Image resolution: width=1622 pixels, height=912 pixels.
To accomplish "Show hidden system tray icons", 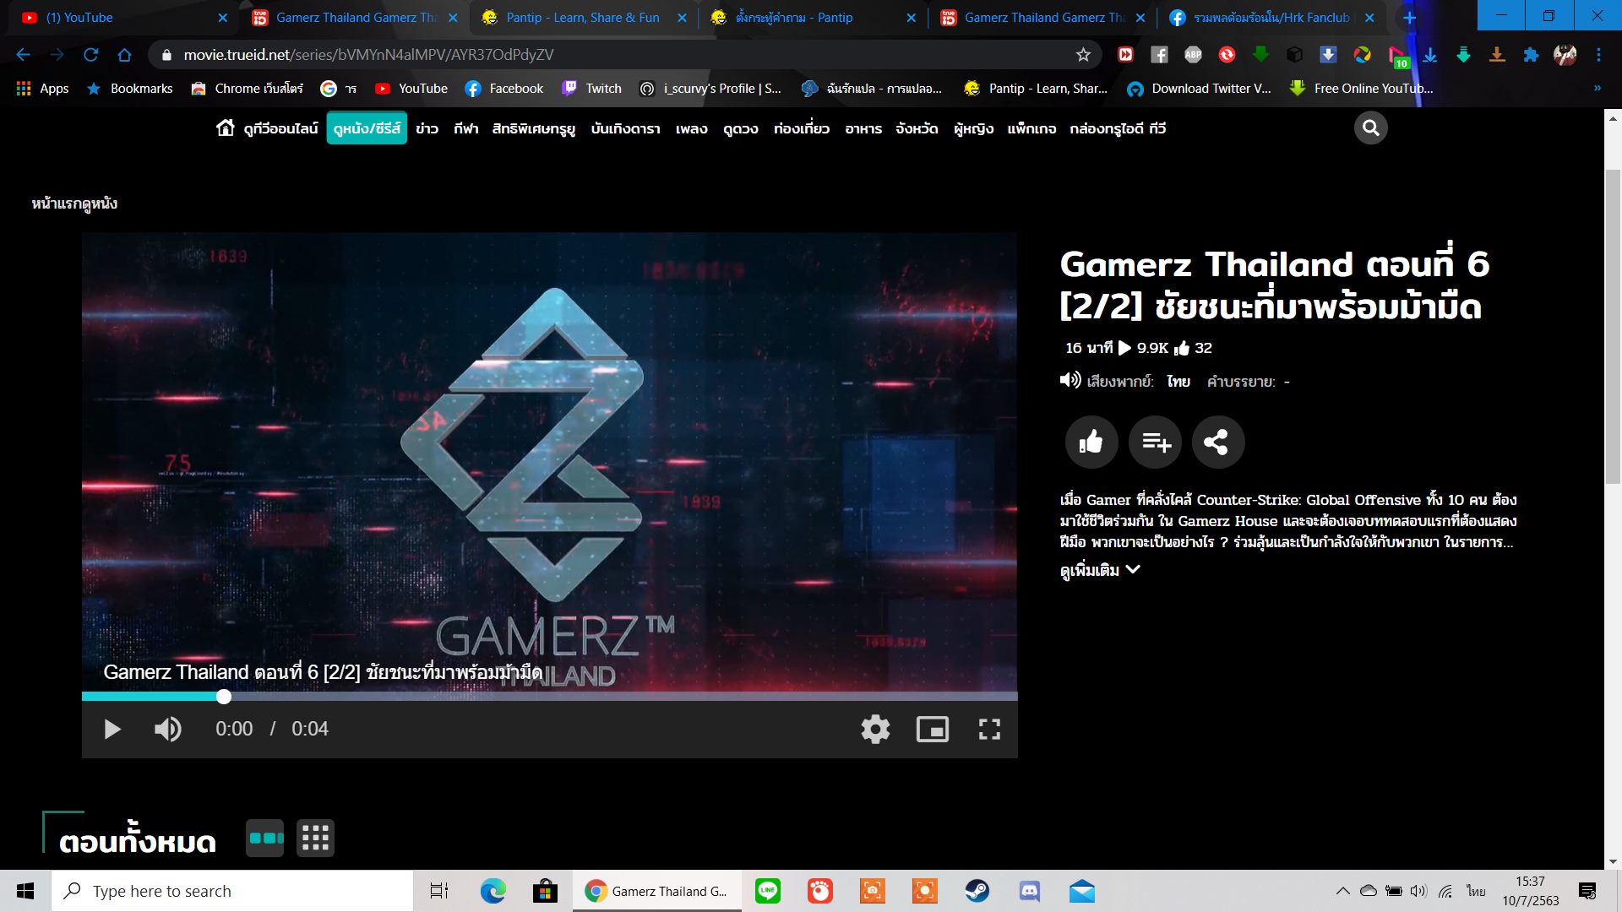I will 1342,891.
